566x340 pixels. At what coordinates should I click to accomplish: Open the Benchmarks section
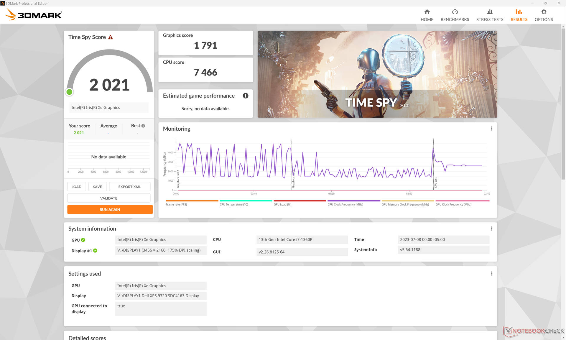(x=455, y=15)
